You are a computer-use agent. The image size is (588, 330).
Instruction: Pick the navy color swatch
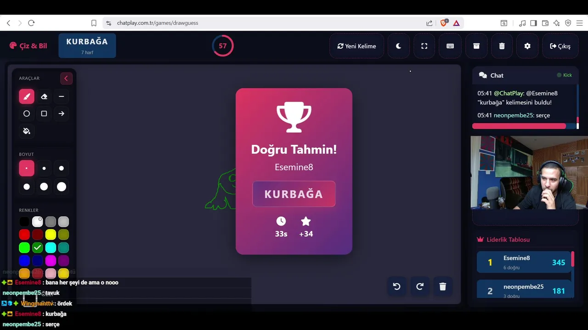pos(38,260)
